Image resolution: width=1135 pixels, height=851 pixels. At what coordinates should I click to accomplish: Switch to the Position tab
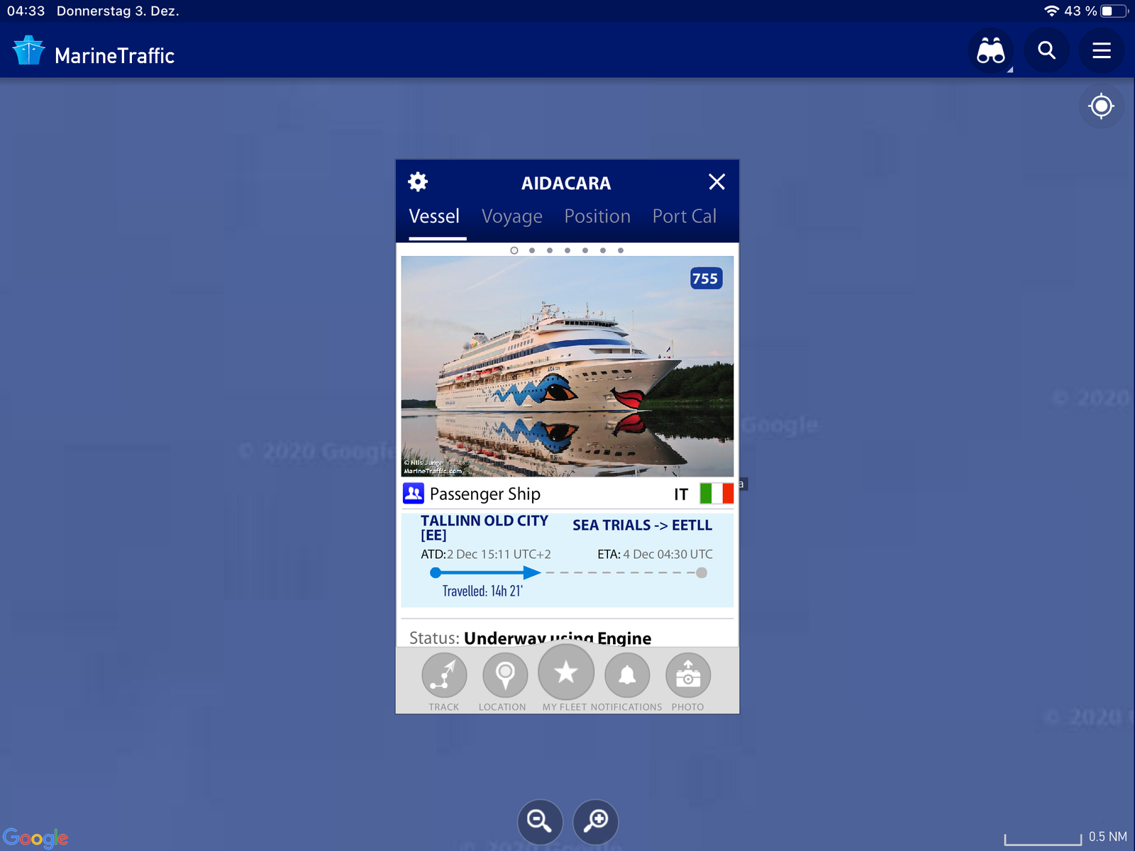[x=597, y=216]
